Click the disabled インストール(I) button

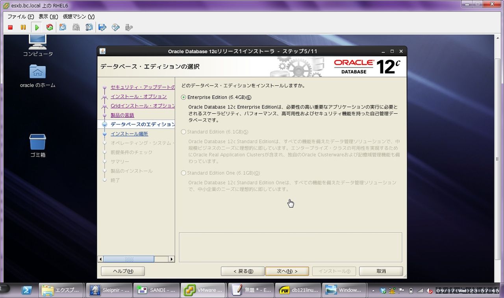[x=334, y=271]
